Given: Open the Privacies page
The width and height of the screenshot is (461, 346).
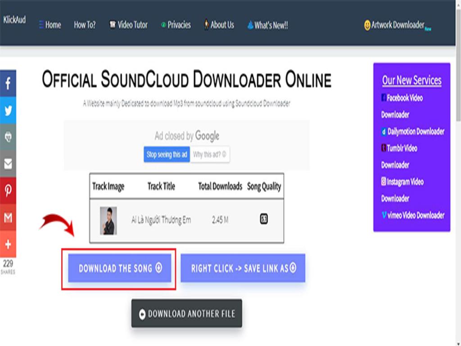Looking at the screenshot, I should click(176, 25).
